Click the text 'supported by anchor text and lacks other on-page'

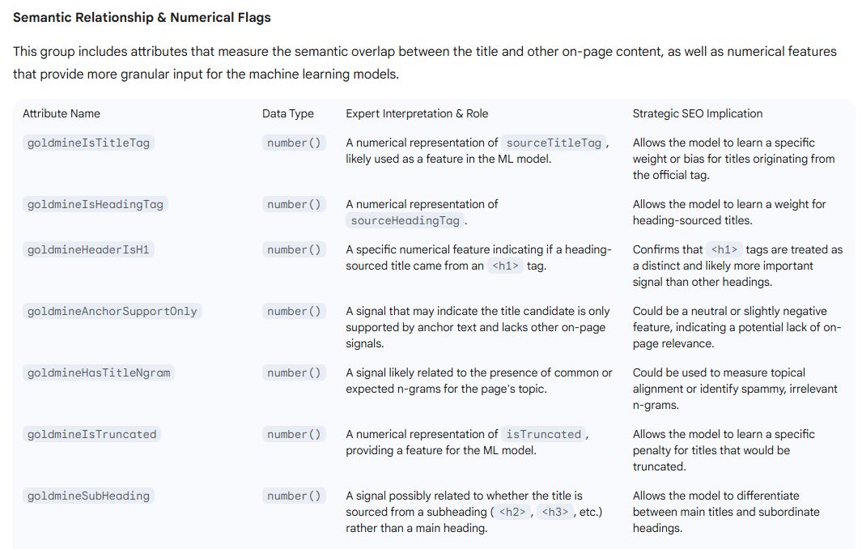tap(476, 327)
